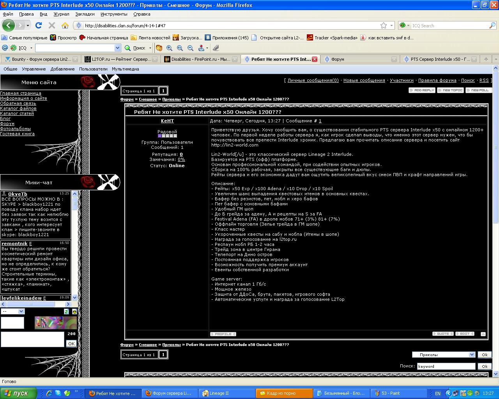
Task: Expand the Поиск button dropdown arrow
Action: coord(150,48)
